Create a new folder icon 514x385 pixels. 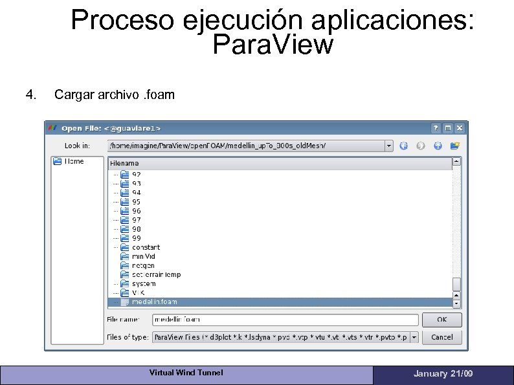tap(454, 146)
